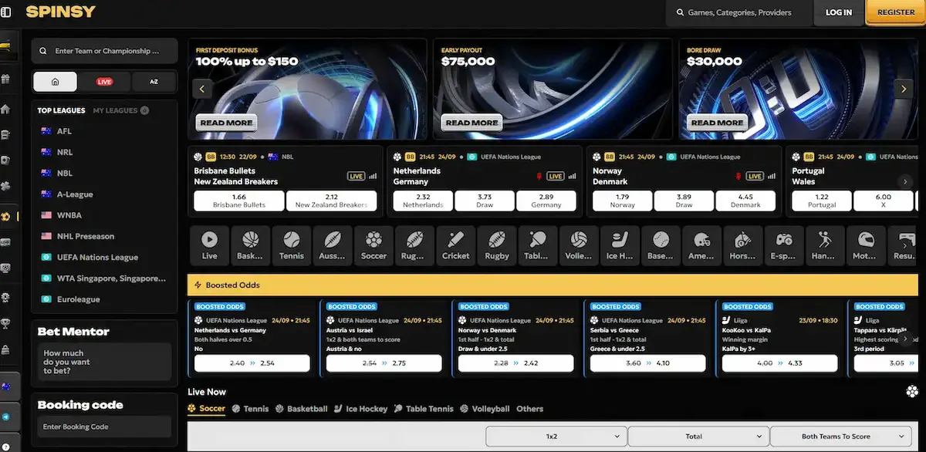Click the info icon beside My Leagues
Image resolution: width=926 pixels, height=452 pixels.
click(145, 110)
